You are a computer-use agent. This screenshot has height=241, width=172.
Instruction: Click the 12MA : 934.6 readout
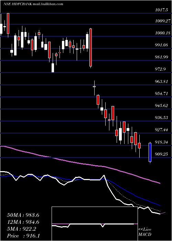tap(23, 222)
